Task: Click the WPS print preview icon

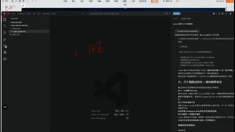Action: click(x=23, y=1)
